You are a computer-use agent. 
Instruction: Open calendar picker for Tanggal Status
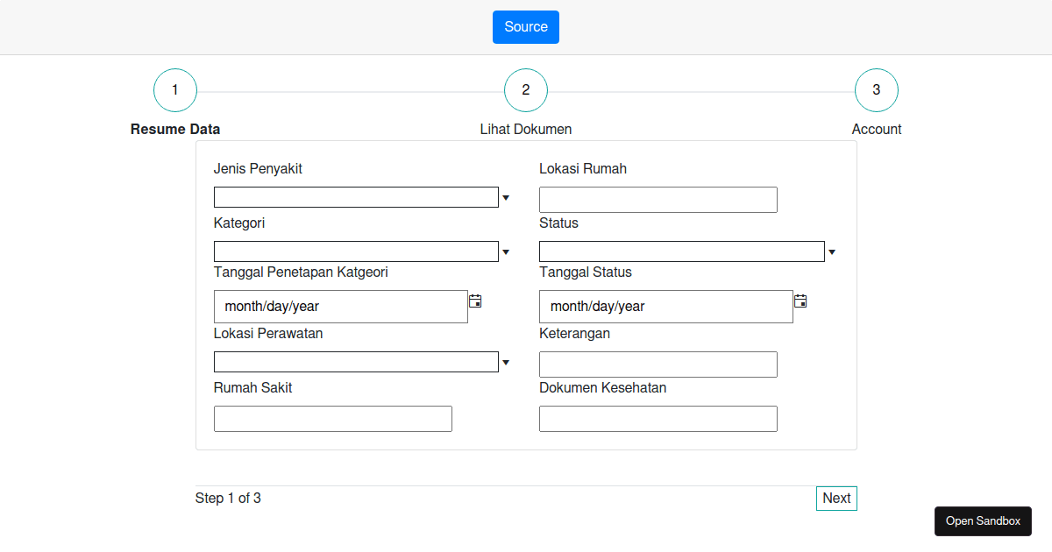(x=800, y=301)
